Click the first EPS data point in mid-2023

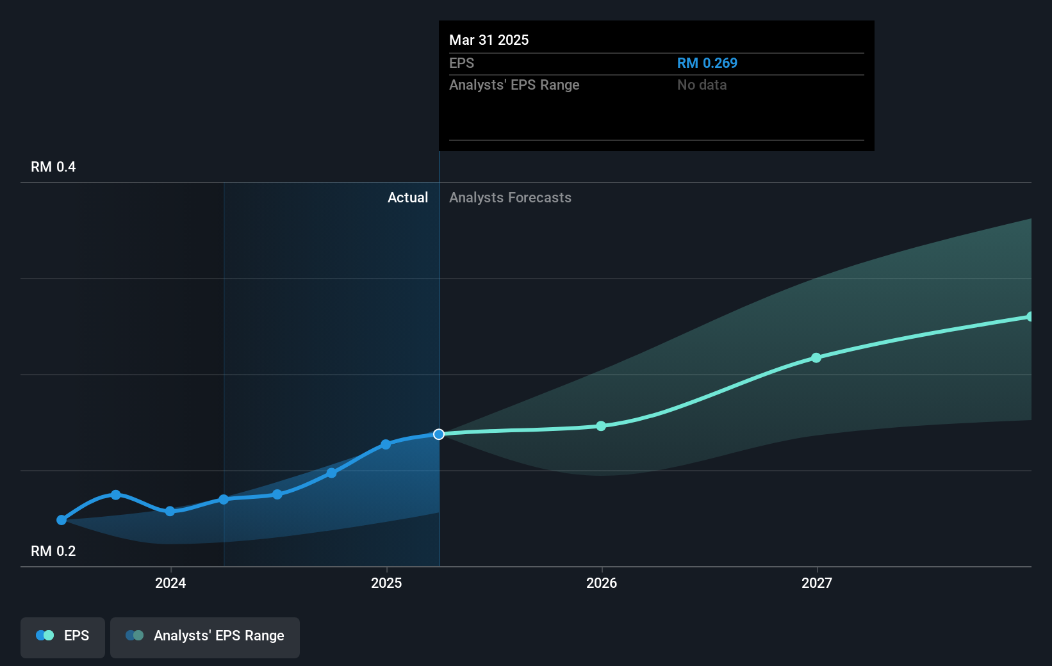coord(62,520)
